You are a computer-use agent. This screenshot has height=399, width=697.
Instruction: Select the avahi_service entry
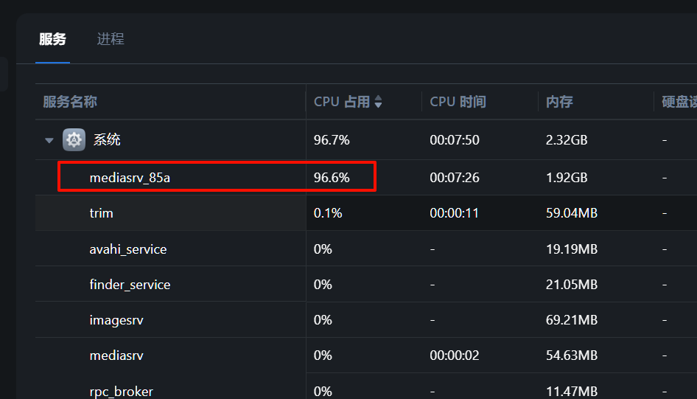pos(128,249)
